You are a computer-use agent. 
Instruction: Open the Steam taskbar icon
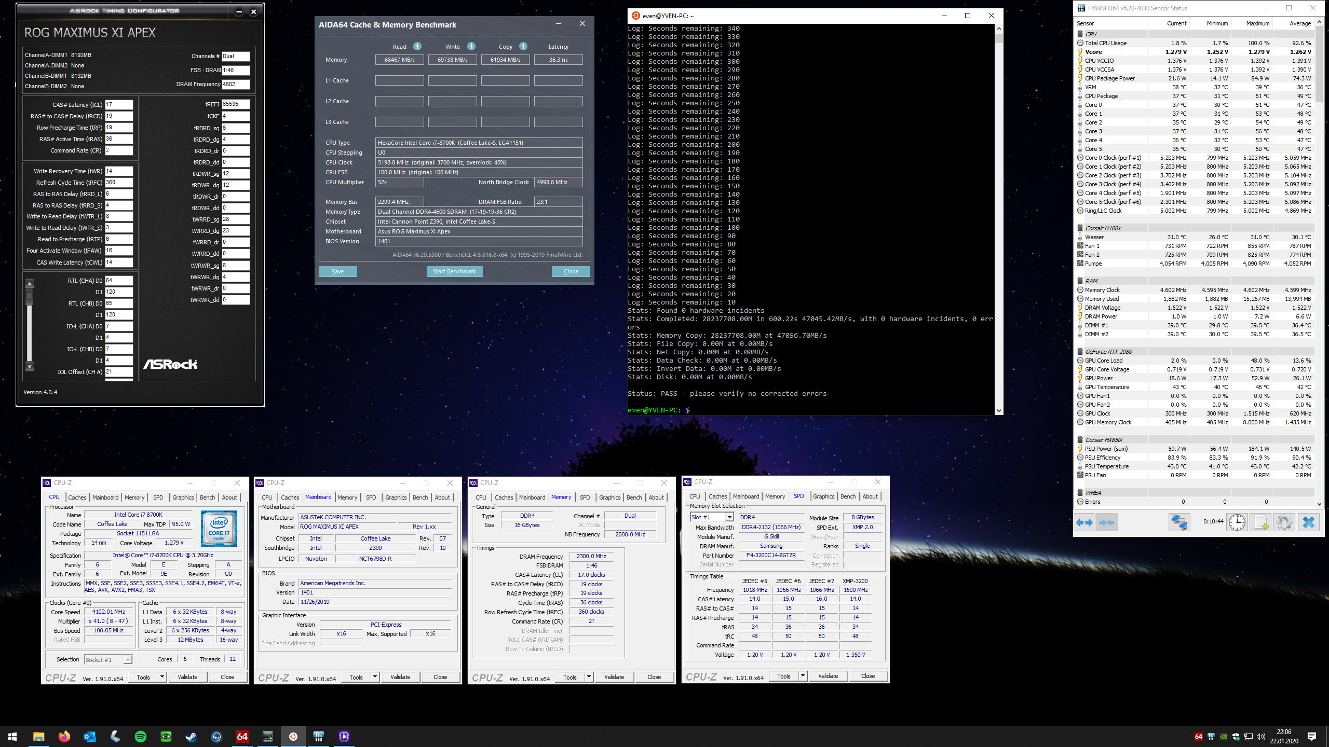[x=192, y=737]
